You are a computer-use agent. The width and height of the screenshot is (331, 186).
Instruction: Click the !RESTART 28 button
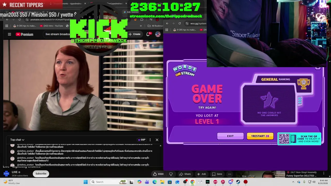click(260, 136)
